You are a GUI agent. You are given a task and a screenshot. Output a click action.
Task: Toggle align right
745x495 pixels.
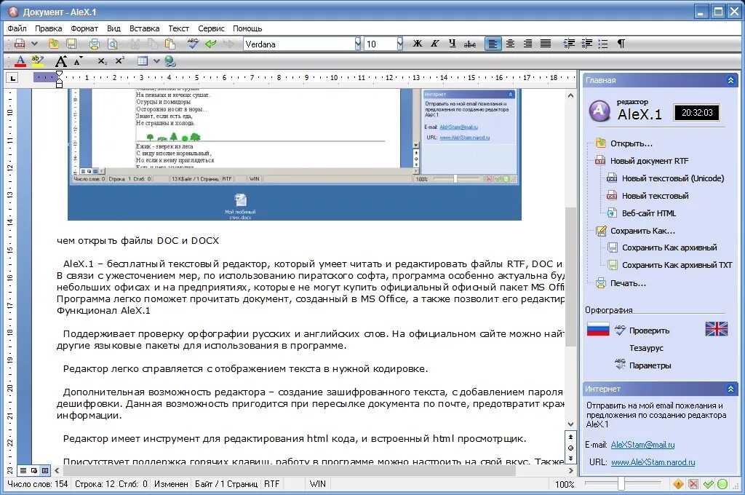[527, 44]
